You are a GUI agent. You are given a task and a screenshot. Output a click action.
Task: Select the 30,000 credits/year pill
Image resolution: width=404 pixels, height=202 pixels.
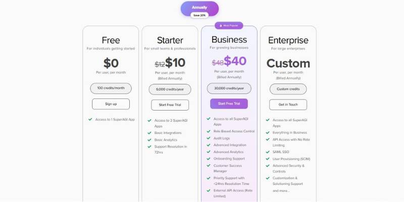click(229, 88)
